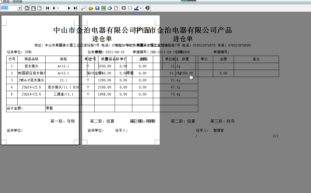
Task: Click the '预览 - 进货单' window title
Action: coord(12,2)
